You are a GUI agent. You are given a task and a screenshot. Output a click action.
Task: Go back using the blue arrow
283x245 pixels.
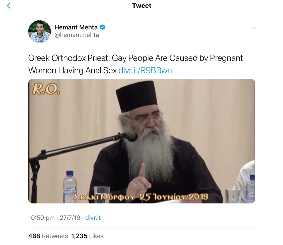point(9,5)
